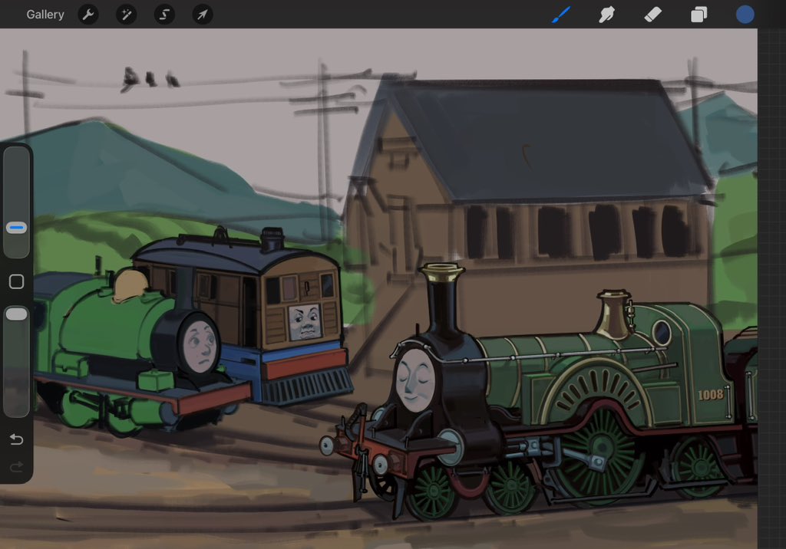Tap the brush size slider
The width and height of the screenshot is (786, 549).
point(15,199)
